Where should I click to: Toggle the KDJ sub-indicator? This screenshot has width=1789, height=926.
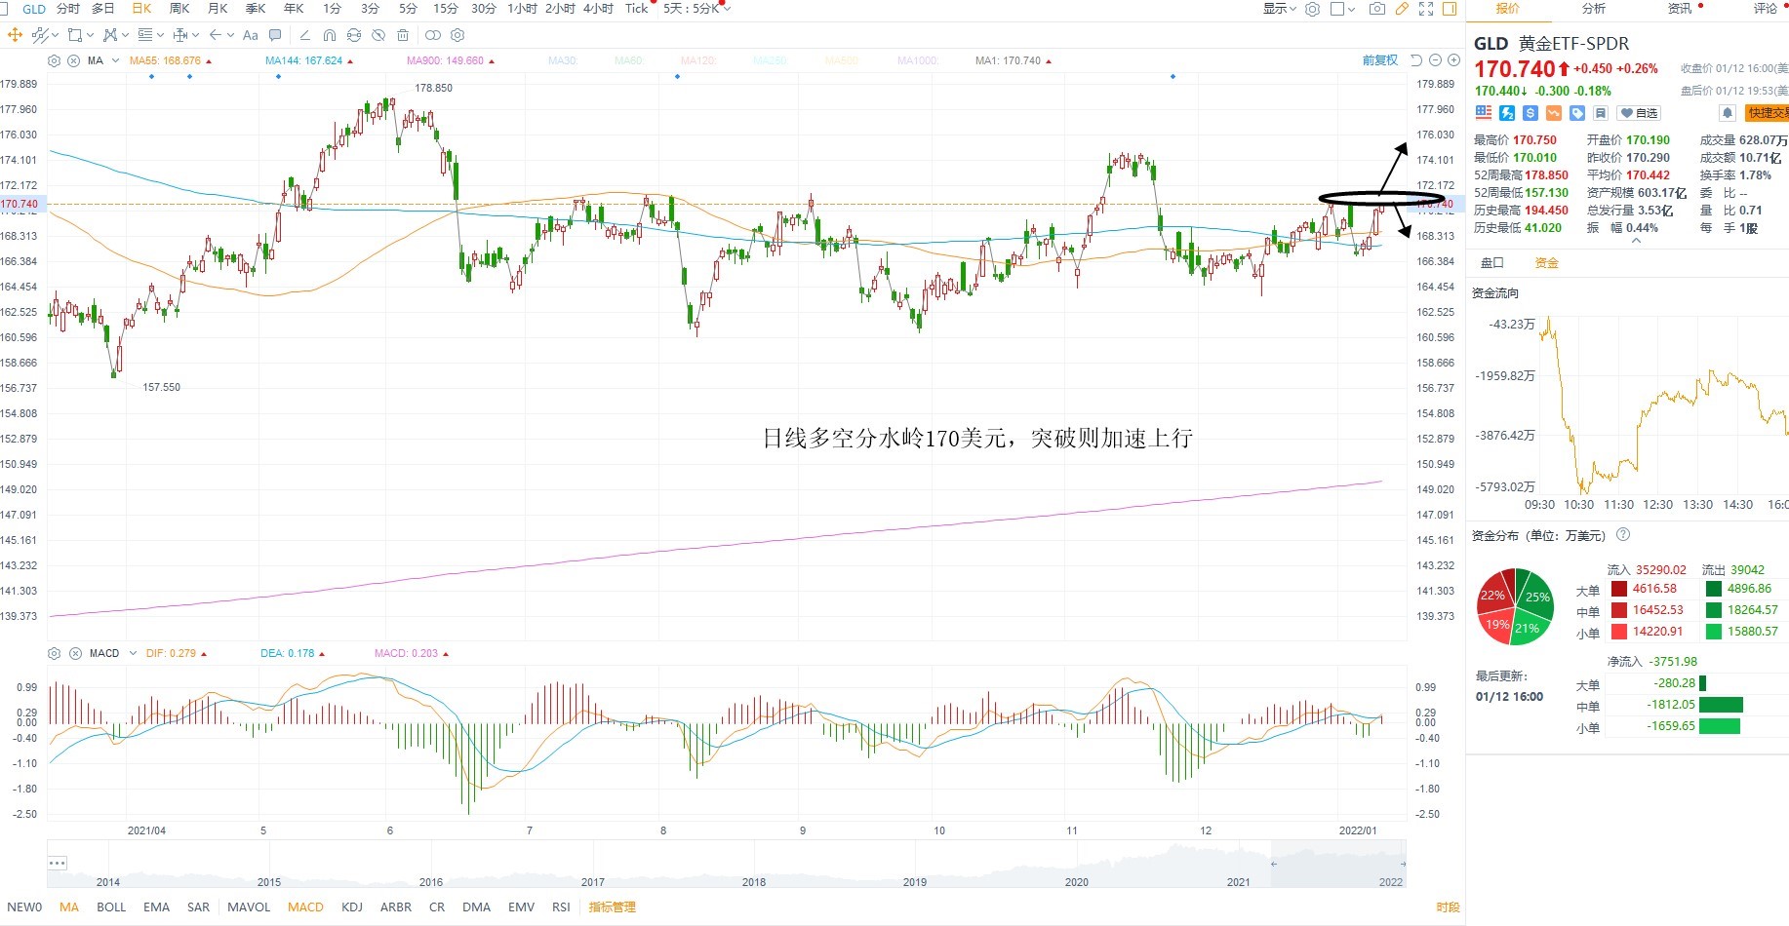pyautogui.click(x=352, y=907)
